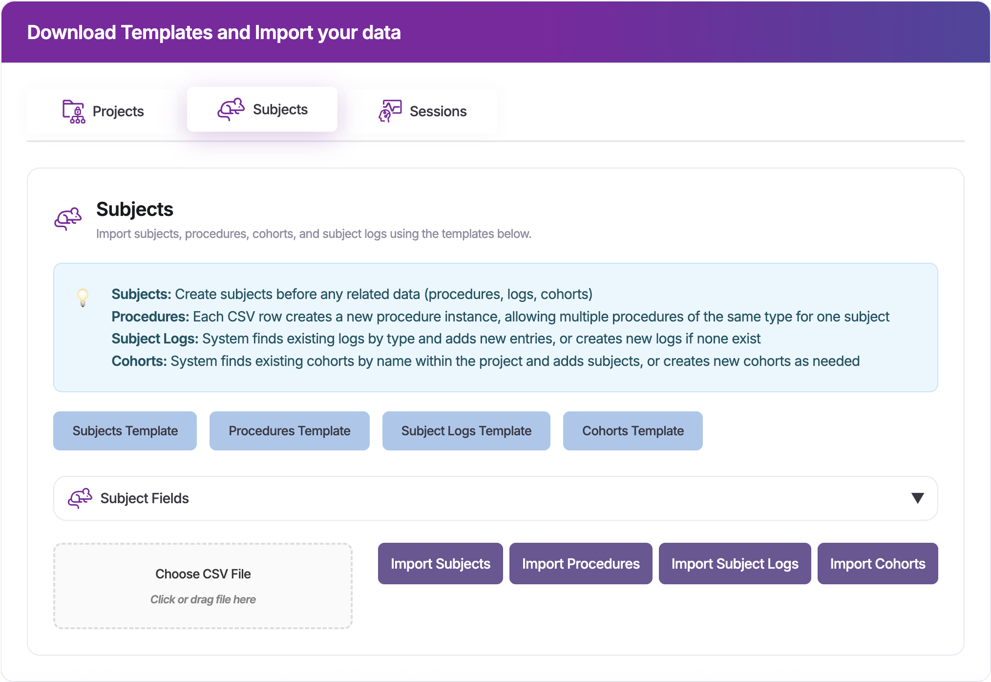Click the Sessions tab chart icon

tap(390, 111)
